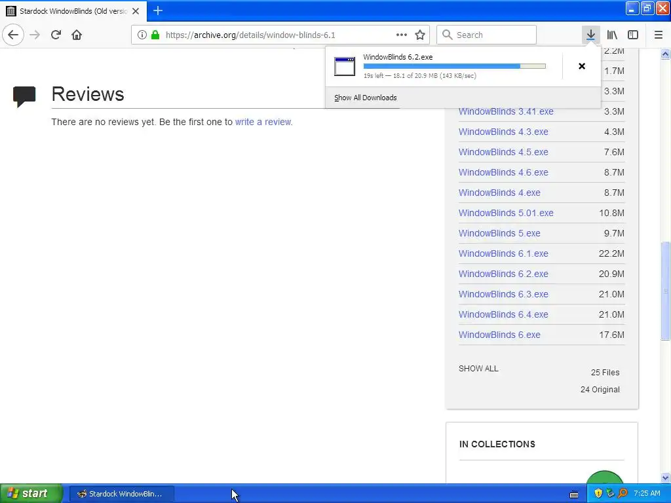Click the orange magnifier tray icon

click(623, 493)
